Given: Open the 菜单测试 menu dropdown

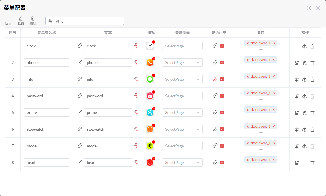Looking at the screenshot, I should 85,21.
